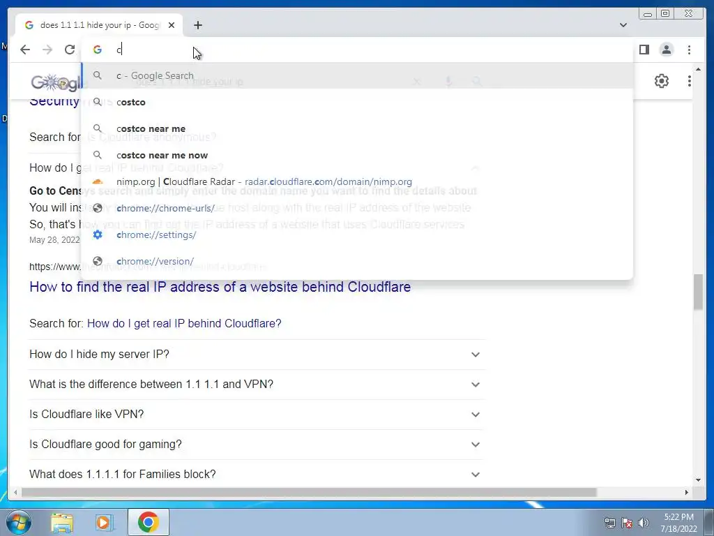Click the search magnifier icon beside 'costco'
This screenshot has height=536, width=714.
coord(98,102)
